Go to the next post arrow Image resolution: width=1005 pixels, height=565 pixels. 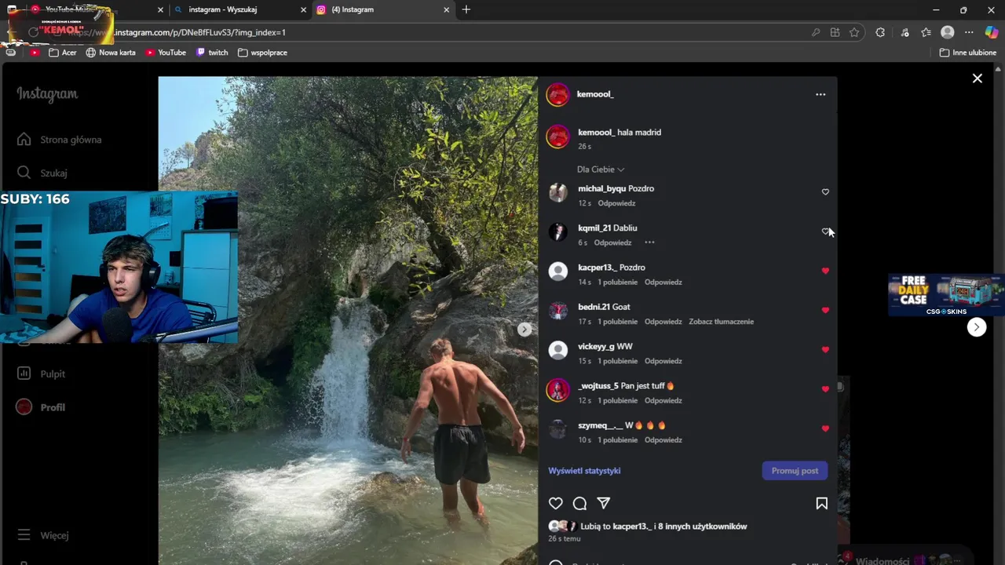click(977, 327)
